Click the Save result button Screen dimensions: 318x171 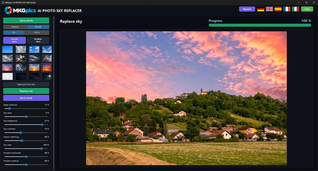(26, 98)
